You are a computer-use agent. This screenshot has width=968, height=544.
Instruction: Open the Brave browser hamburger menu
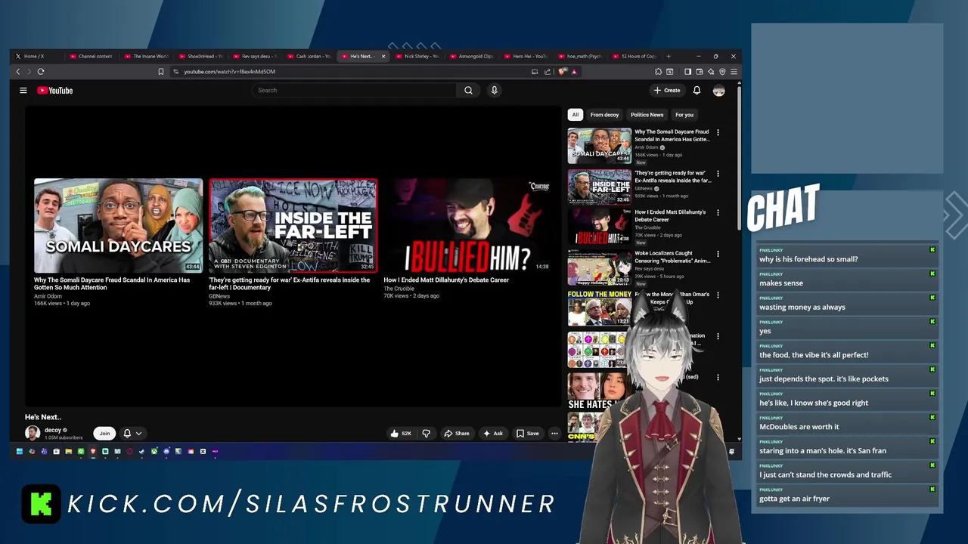pyautogui.click(x=733, y=72)
